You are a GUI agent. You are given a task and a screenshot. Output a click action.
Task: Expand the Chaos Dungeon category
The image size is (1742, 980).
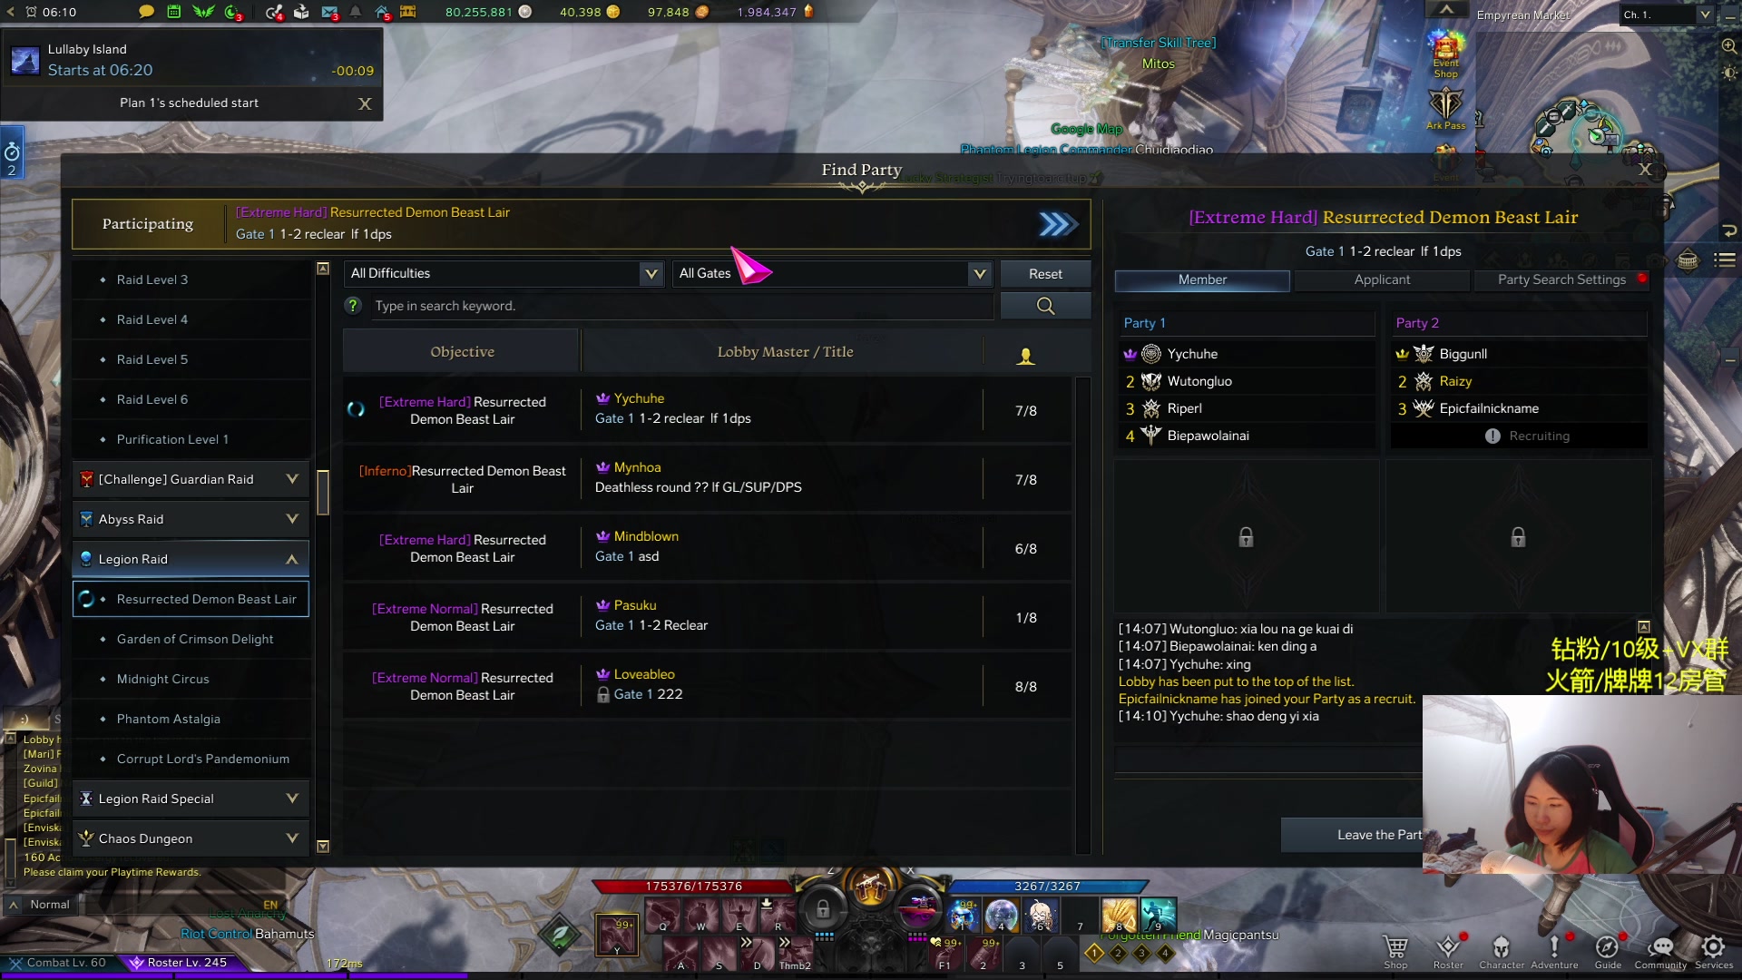[x=191, y=838]
